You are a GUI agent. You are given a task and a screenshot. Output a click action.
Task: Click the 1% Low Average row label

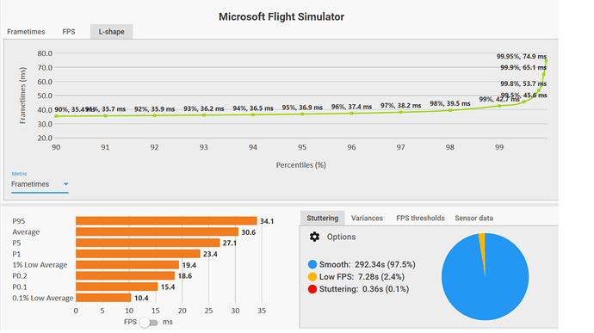click(x=40, y=265)
